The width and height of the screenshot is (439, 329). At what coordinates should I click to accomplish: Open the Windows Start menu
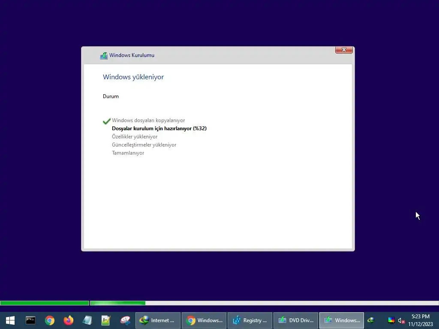(10, 320)
